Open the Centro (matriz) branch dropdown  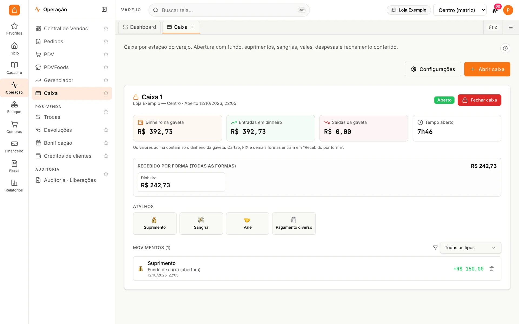[460, 10]
